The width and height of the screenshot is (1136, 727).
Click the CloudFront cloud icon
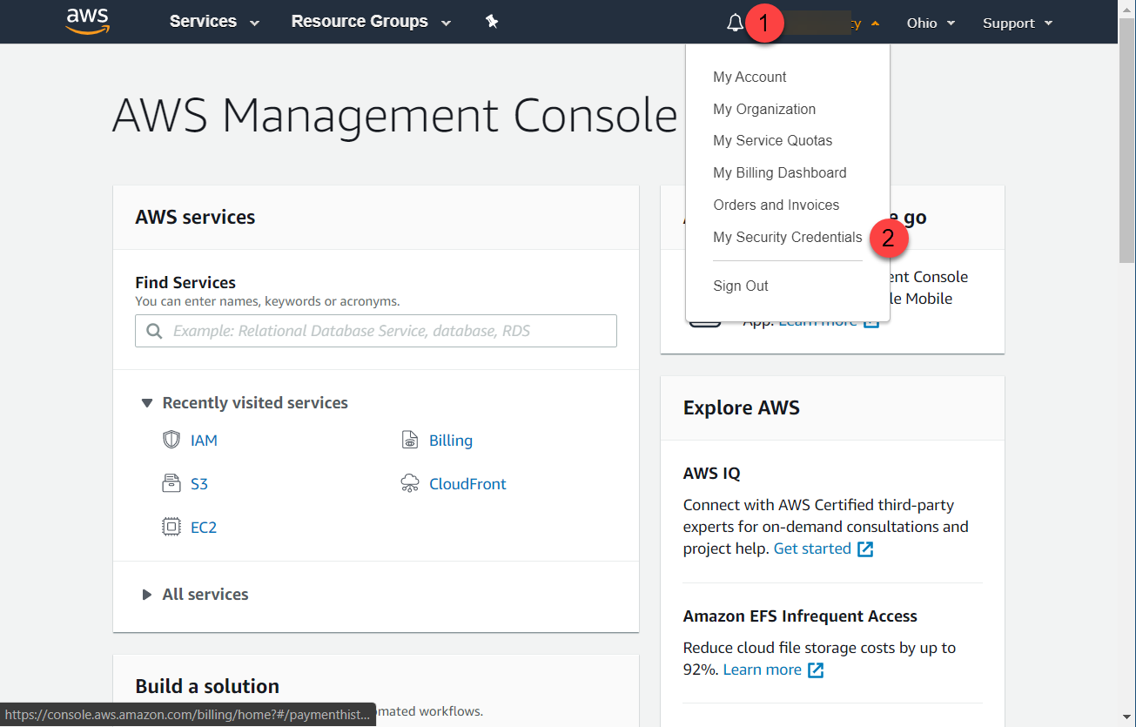click(410, 483)
